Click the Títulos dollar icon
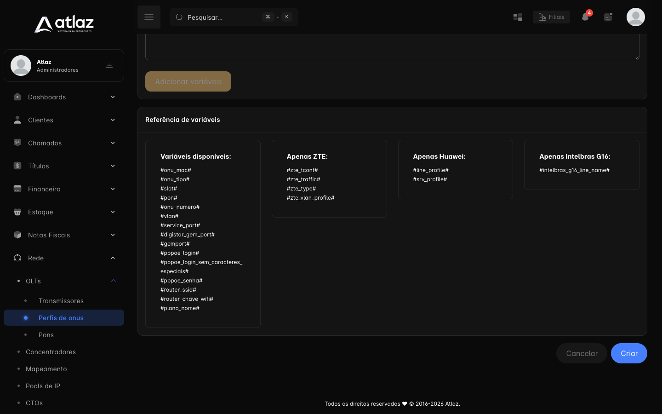Image resolution: width=662 pixels, height=414 pixels. click(x=17, y=166)
